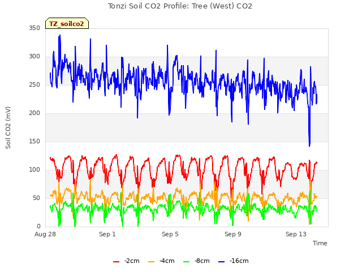The height and width of the screenshot is (272, 362).
Task: Click the 100 y-axis tick label
Action: tap(35, 170)
